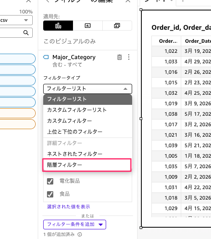This screenshot has height=239, width=211.
Task: Click the visual's bottom-left corner handle
Action: click(x=141, y=228)
